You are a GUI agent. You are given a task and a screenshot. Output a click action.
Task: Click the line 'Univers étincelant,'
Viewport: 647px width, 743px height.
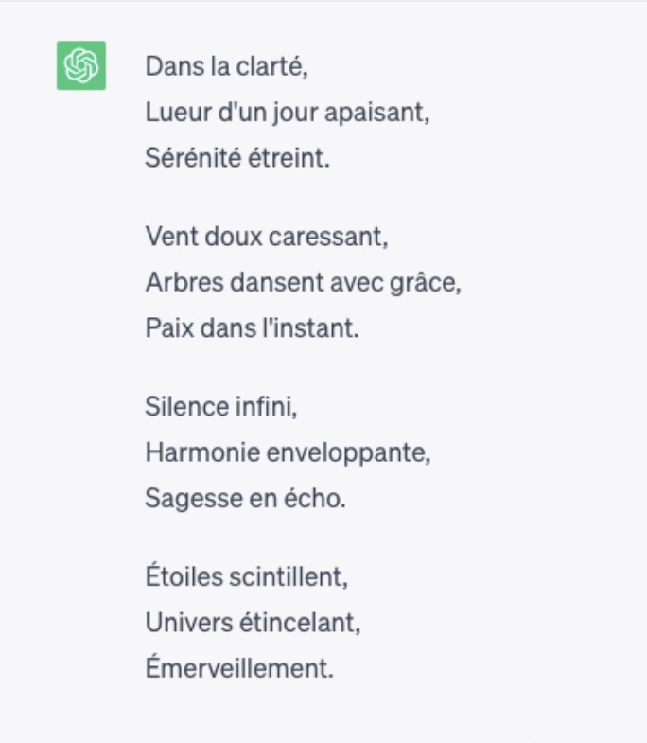pos(253,623)
